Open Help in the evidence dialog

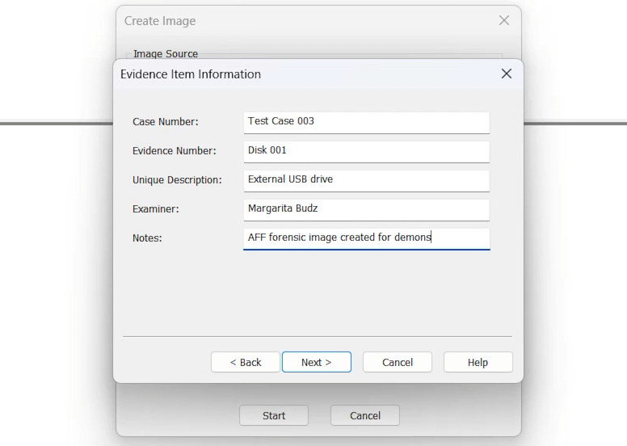coord(478,363)
